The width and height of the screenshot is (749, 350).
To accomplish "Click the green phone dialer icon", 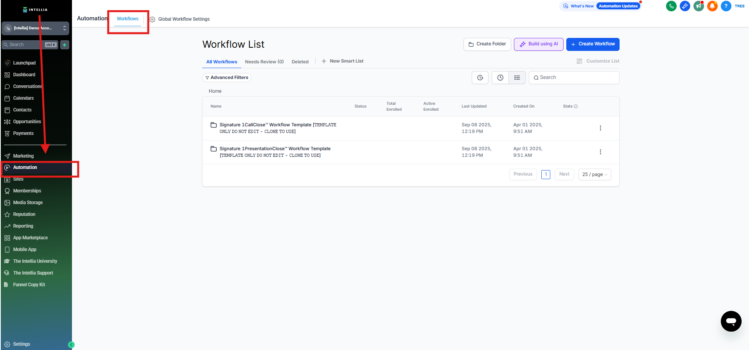I will [x=671, y=6].
